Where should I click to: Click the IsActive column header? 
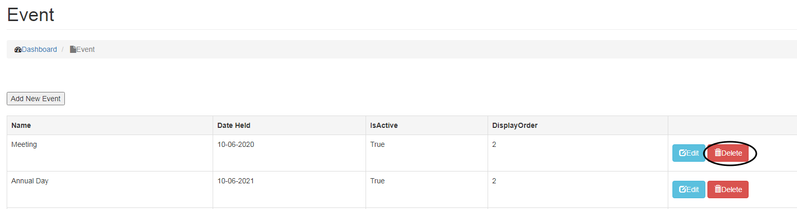pyautogui.click(x=384, y=125)
